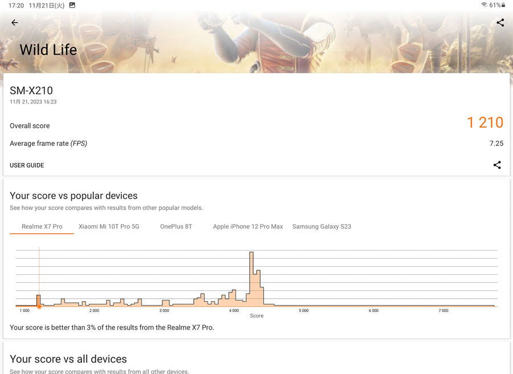Switch to the OnePlus 8T tab

[x=176, y=226]
